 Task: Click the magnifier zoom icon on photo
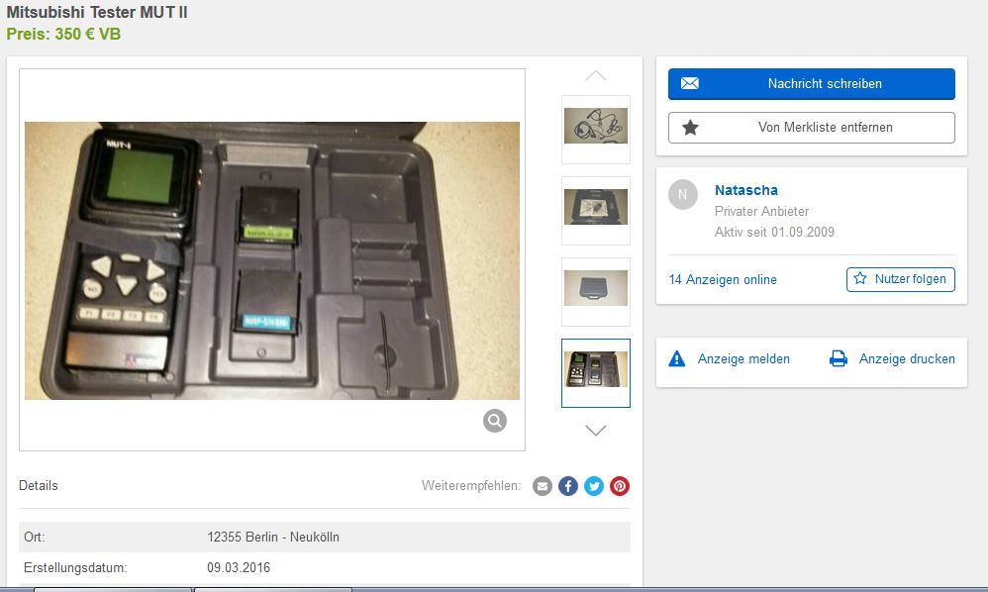[x=495, y=421]
